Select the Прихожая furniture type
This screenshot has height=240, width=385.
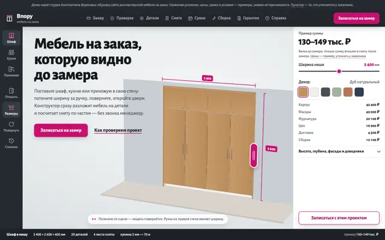pos(11,71)
